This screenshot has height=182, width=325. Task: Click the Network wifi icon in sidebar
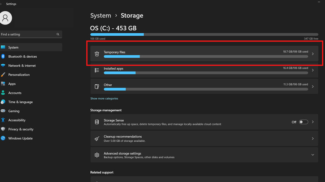click(x=3, y=65)
